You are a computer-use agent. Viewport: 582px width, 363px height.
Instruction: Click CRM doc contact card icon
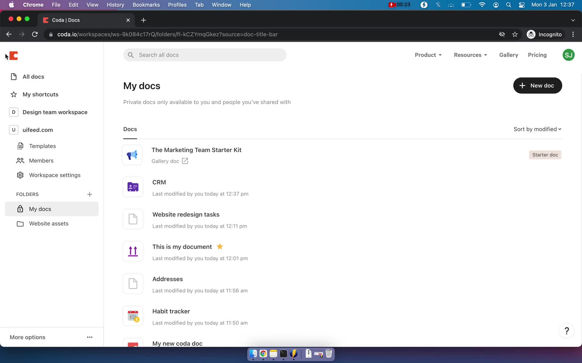(x=133, y=187)
